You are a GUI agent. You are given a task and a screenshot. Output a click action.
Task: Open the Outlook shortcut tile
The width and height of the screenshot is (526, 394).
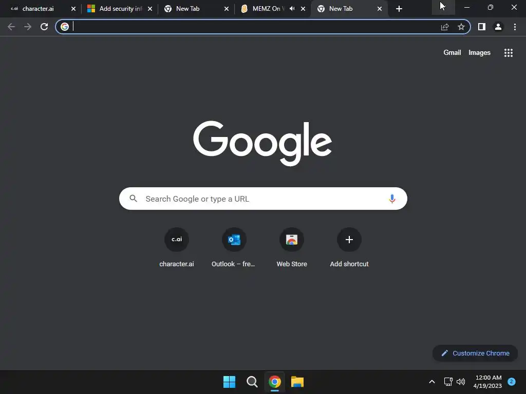point(234,247)
